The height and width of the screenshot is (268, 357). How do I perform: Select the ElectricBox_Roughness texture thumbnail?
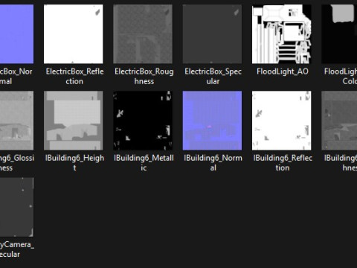click(143, 34)
